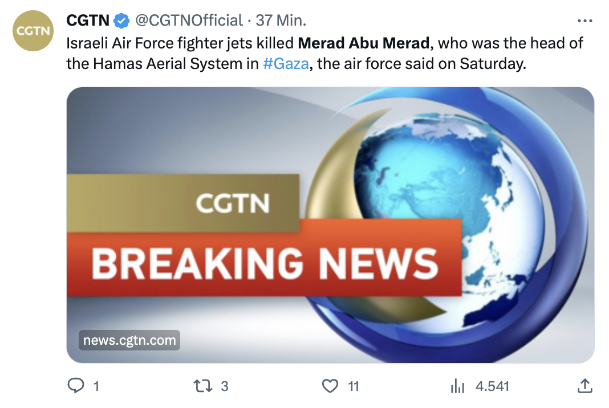The height and width of the screenshot is (408, 609).
Task: Like the tweet with heart icon
Action: (x=330, y=386)
